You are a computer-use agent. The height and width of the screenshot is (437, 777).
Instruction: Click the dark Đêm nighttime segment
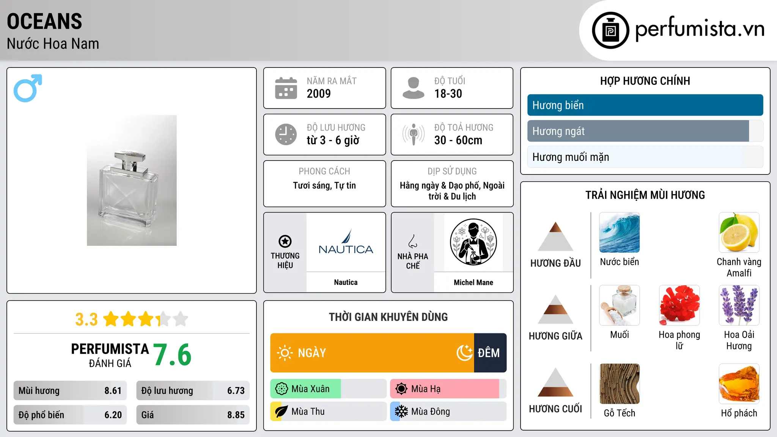(491, 353)
